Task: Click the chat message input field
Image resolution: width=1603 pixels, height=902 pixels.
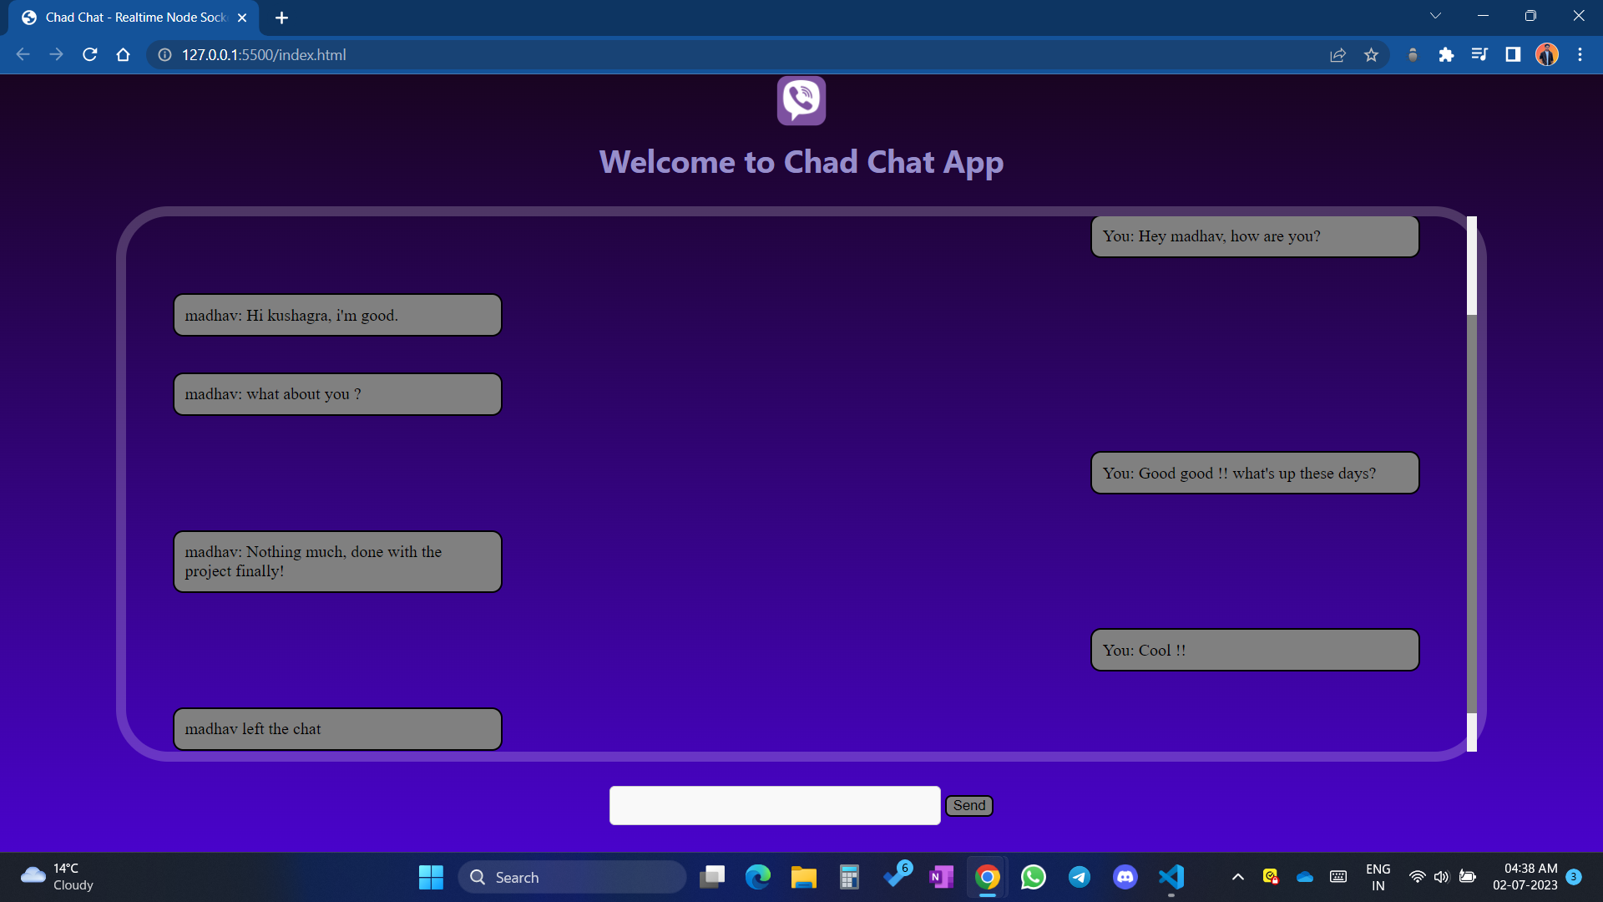Action: pyautogui.click(x=775, y=805)
